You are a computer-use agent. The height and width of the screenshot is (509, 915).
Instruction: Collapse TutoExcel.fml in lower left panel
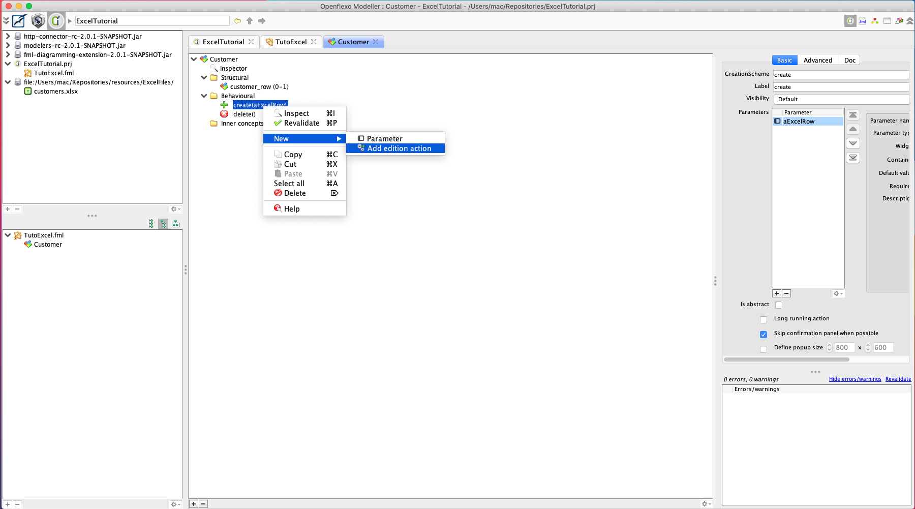point(8,235)
